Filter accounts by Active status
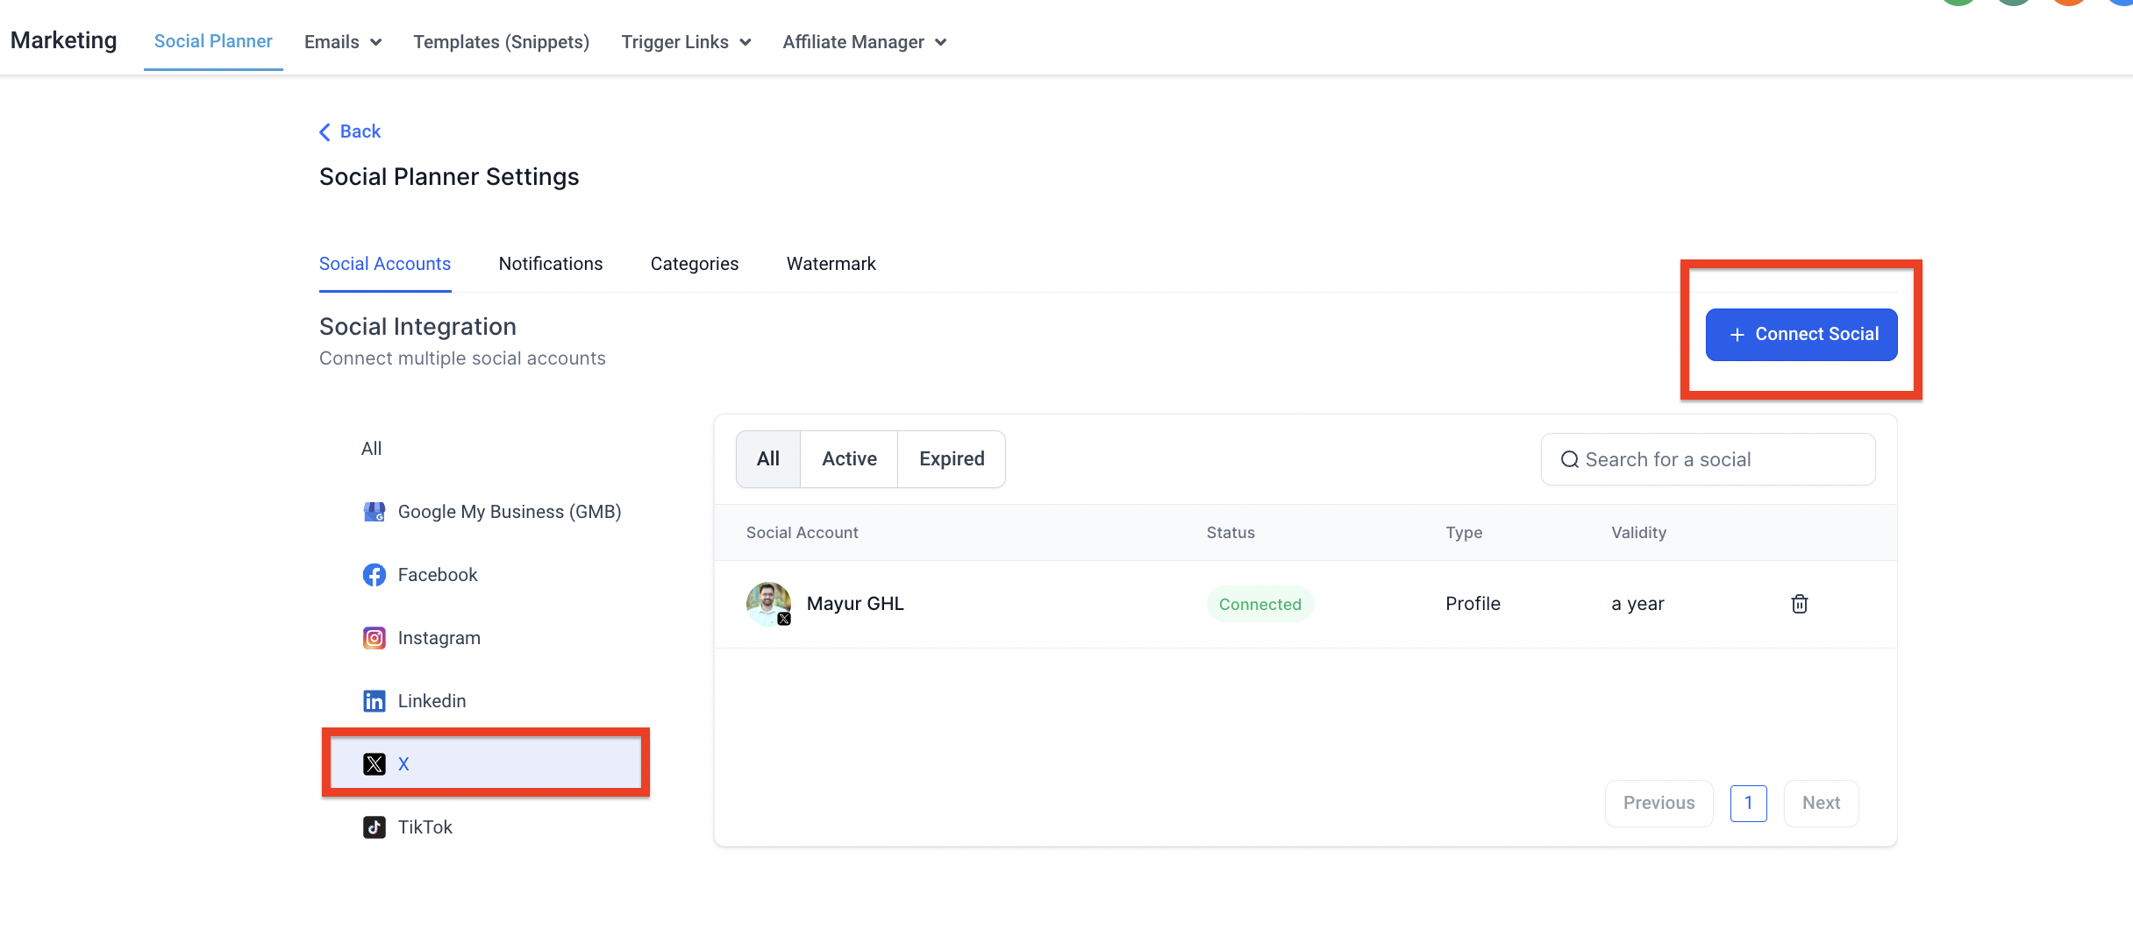Image resolution: width=2133 pixels, height=929 pixels. pos(849,459)
